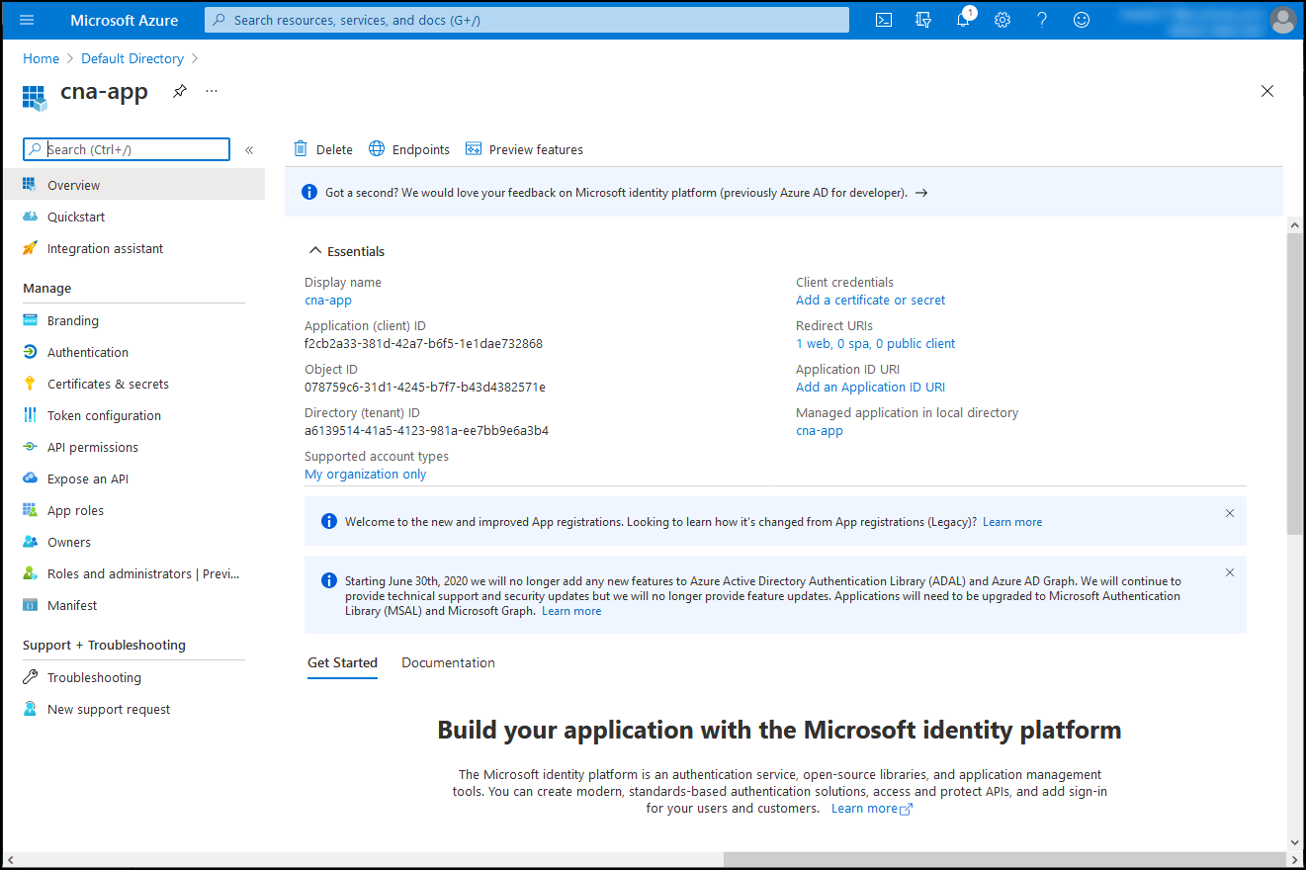The width and height of the screenshot is (1306, 870).
Task: Collapse the sidebar with double chevron
Action: (x=249, y=150)
